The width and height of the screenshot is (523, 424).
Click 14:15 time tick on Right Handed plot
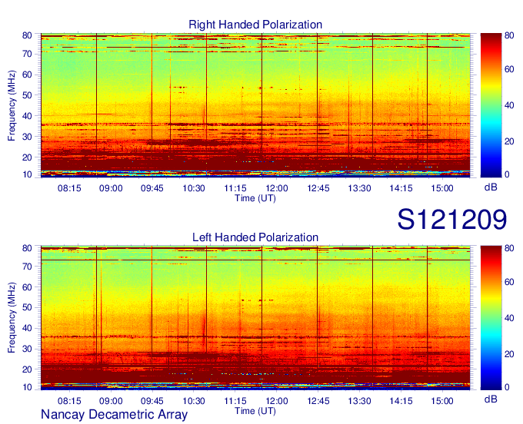[x=401, y=188]
